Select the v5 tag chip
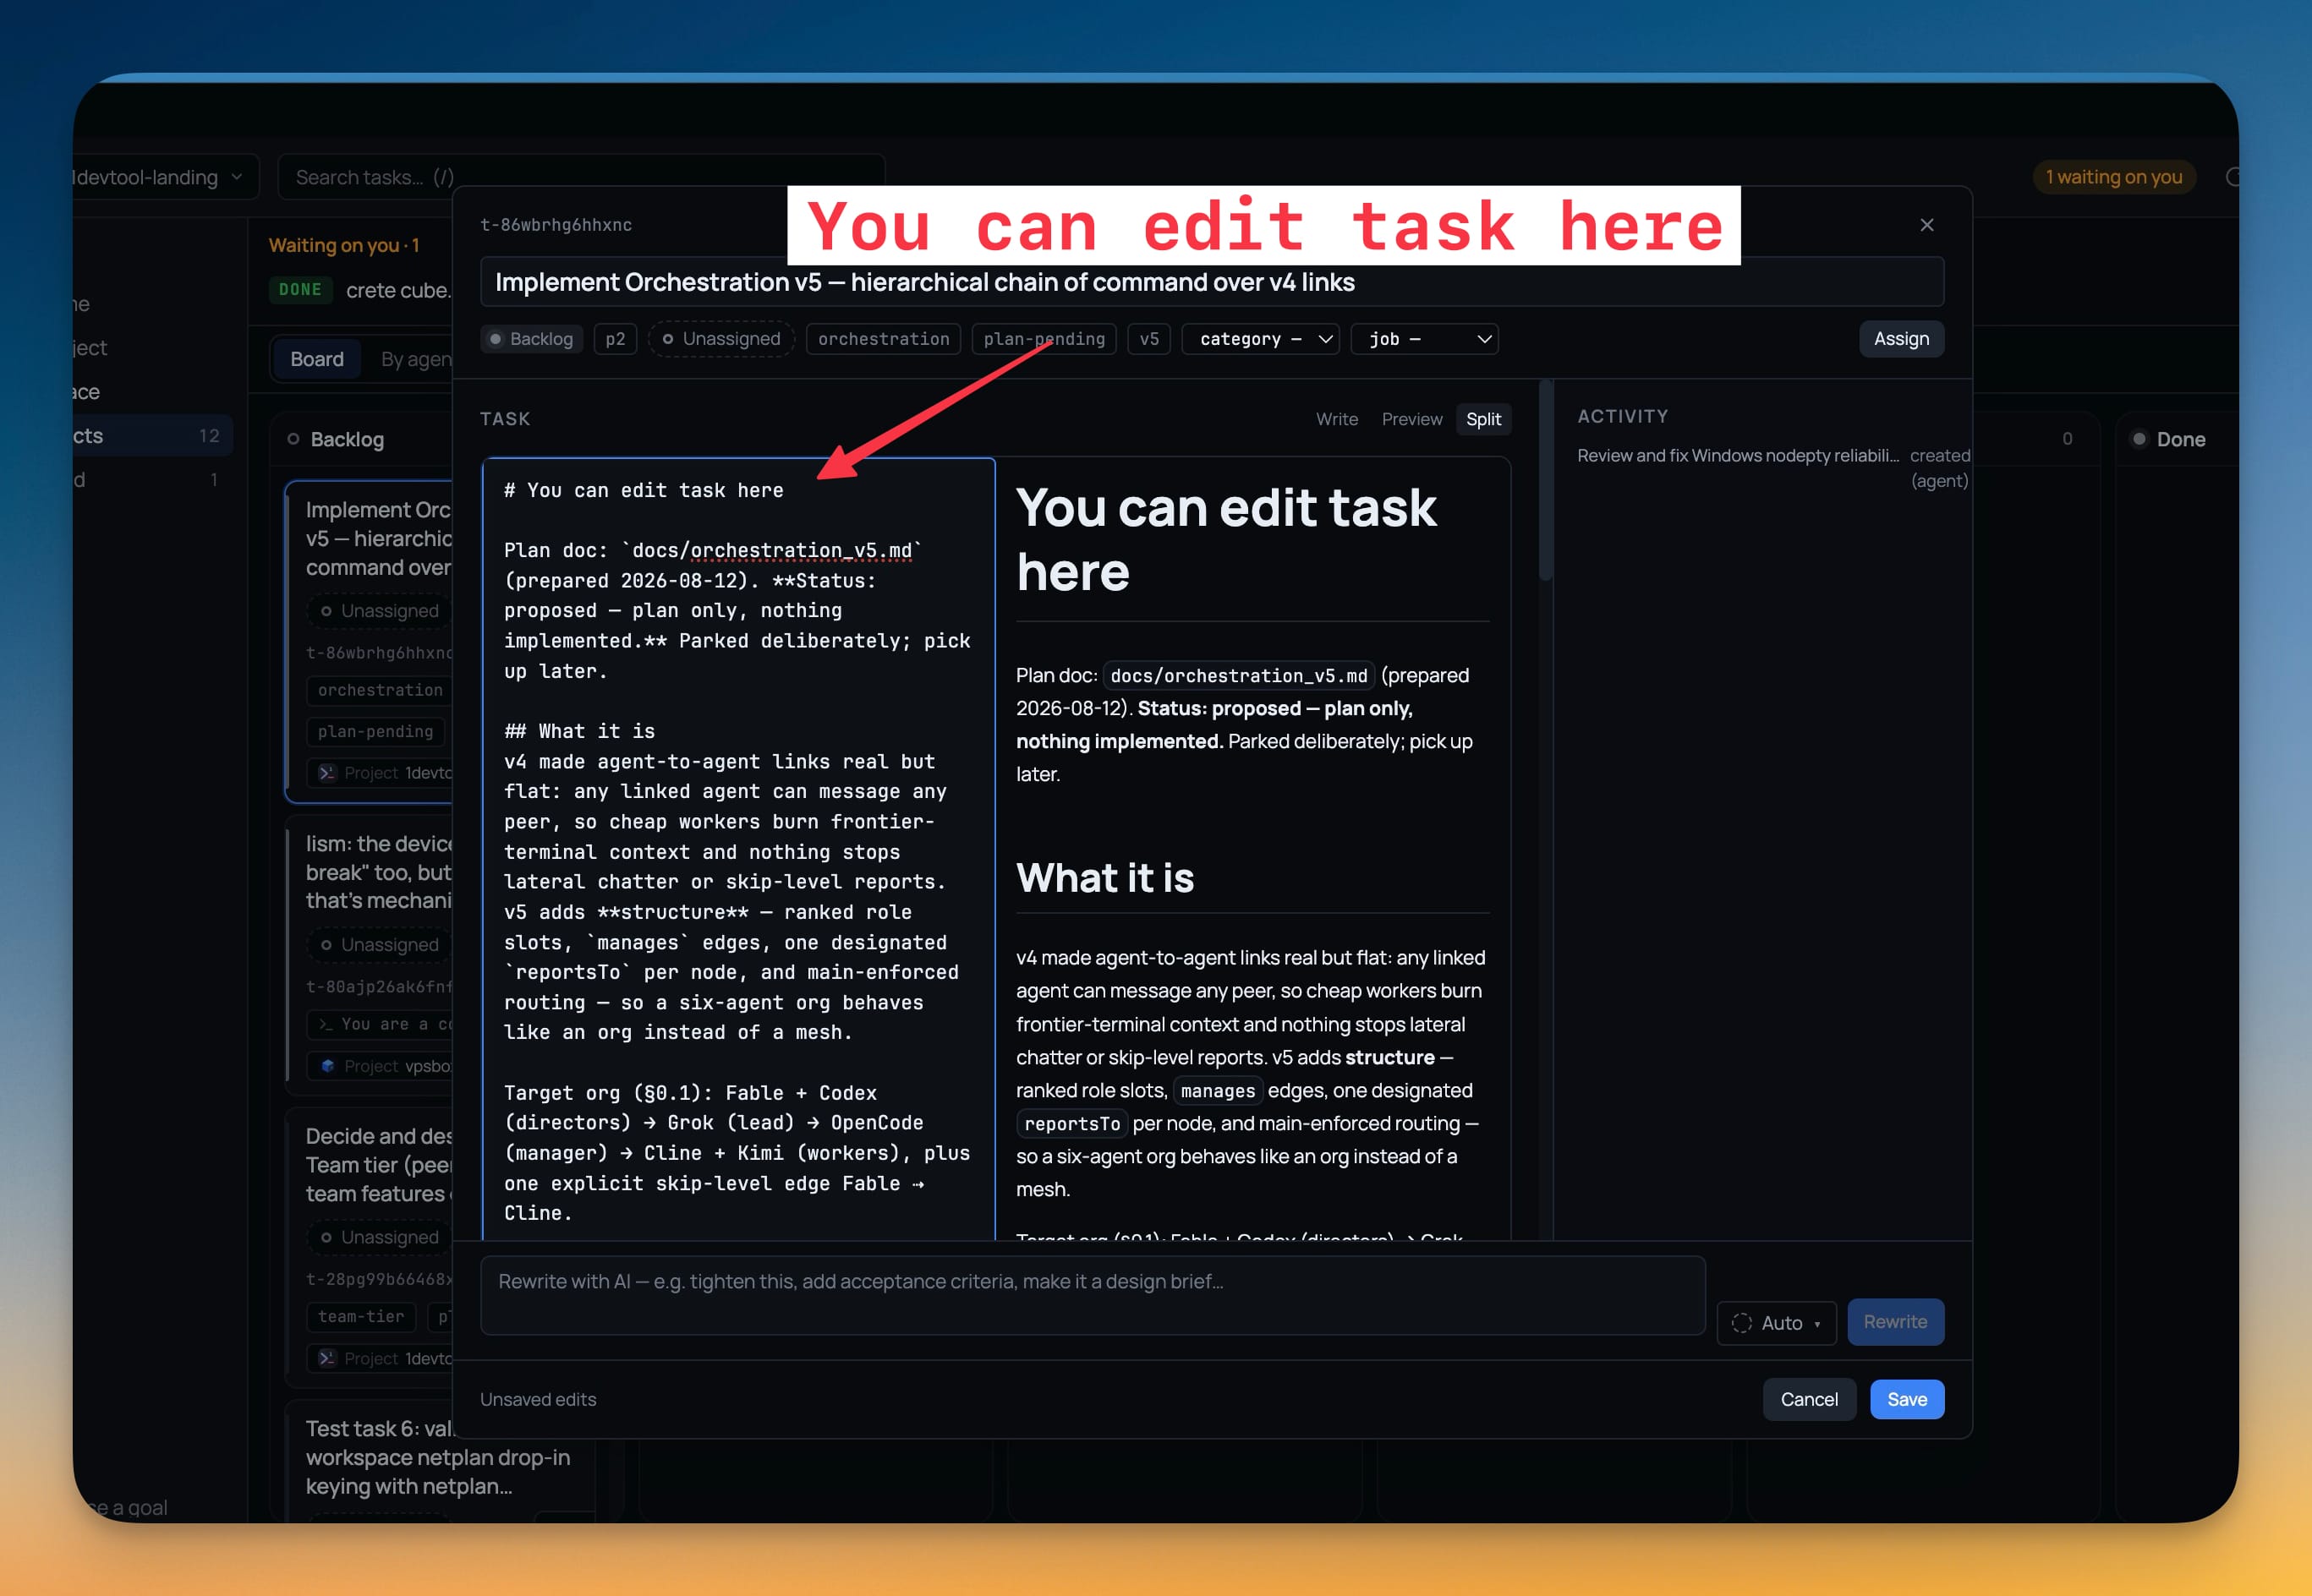The height and width of the screenshot is (1596, 2312). pos(1148,339)
